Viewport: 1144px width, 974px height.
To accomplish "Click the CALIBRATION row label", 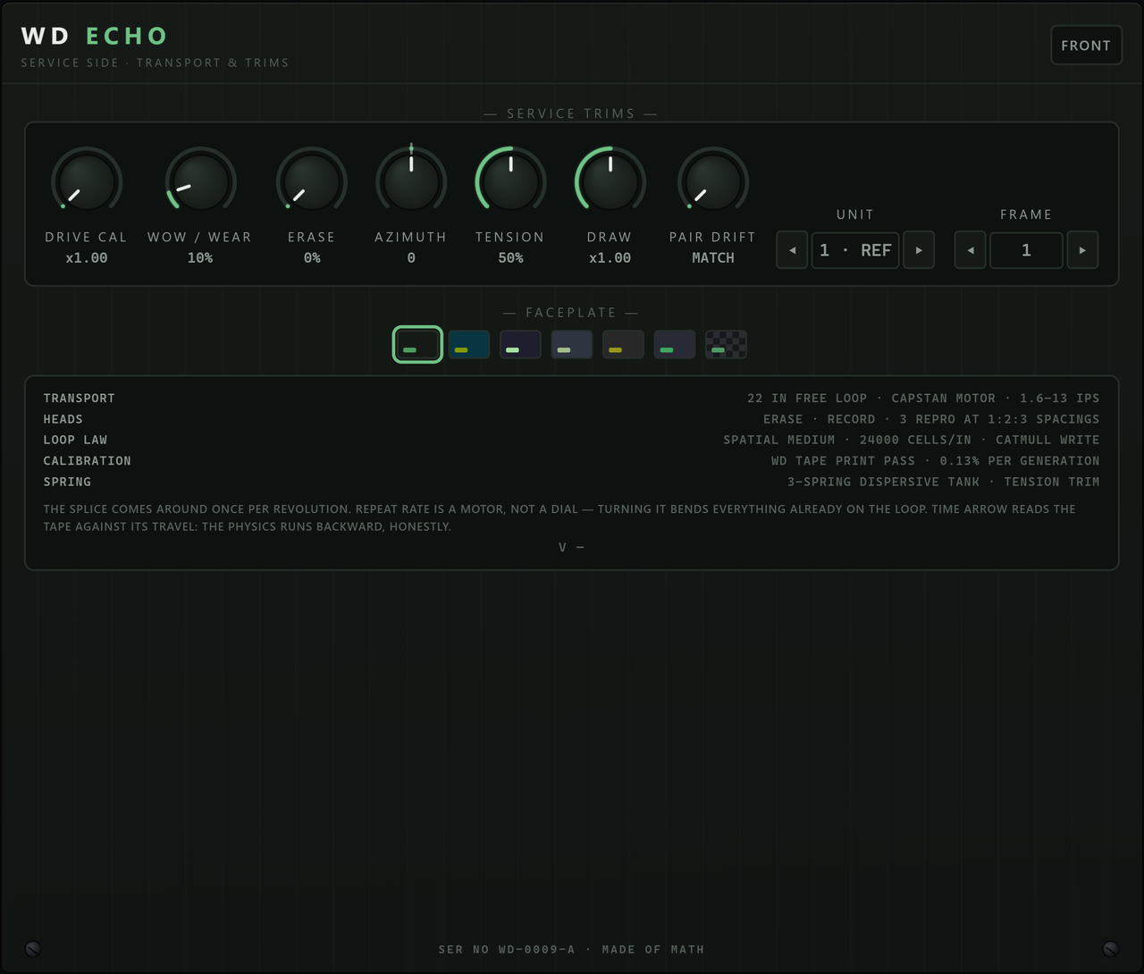I will coord(88,461).
